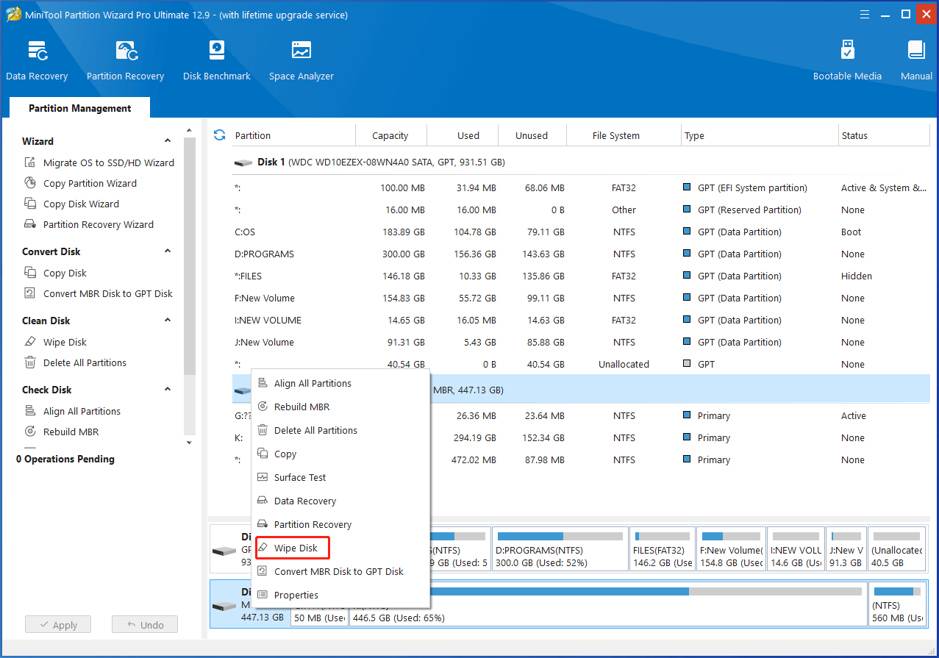Start the Copy Partition Wizard

tap(80, 183)
